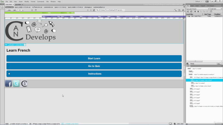Toggle Live view button
Screen dimensions: 223x125
[20, 10]
